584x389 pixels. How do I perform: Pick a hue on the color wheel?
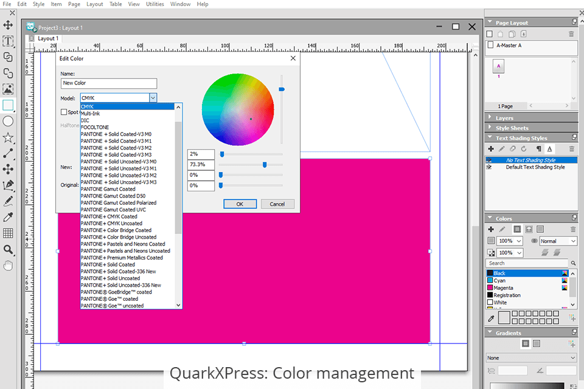point(238,109)
